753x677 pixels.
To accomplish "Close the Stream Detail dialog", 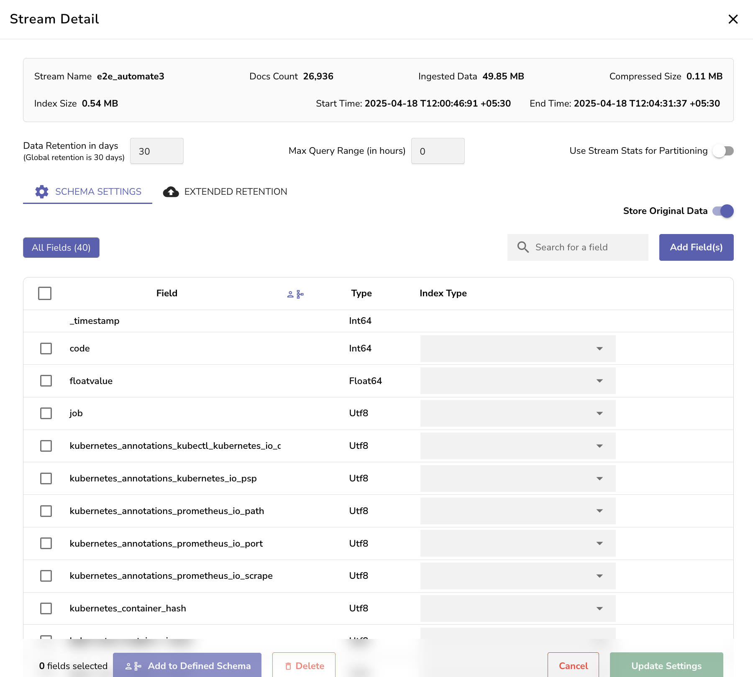I will [x=733, y=19].
